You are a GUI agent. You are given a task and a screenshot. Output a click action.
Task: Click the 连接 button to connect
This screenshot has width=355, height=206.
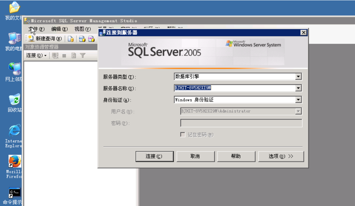point(154,156)
